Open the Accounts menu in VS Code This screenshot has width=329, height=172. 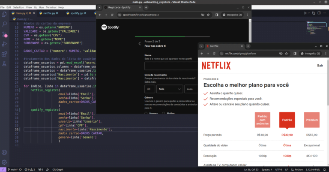pyautogui.click(x=4, y=152)
